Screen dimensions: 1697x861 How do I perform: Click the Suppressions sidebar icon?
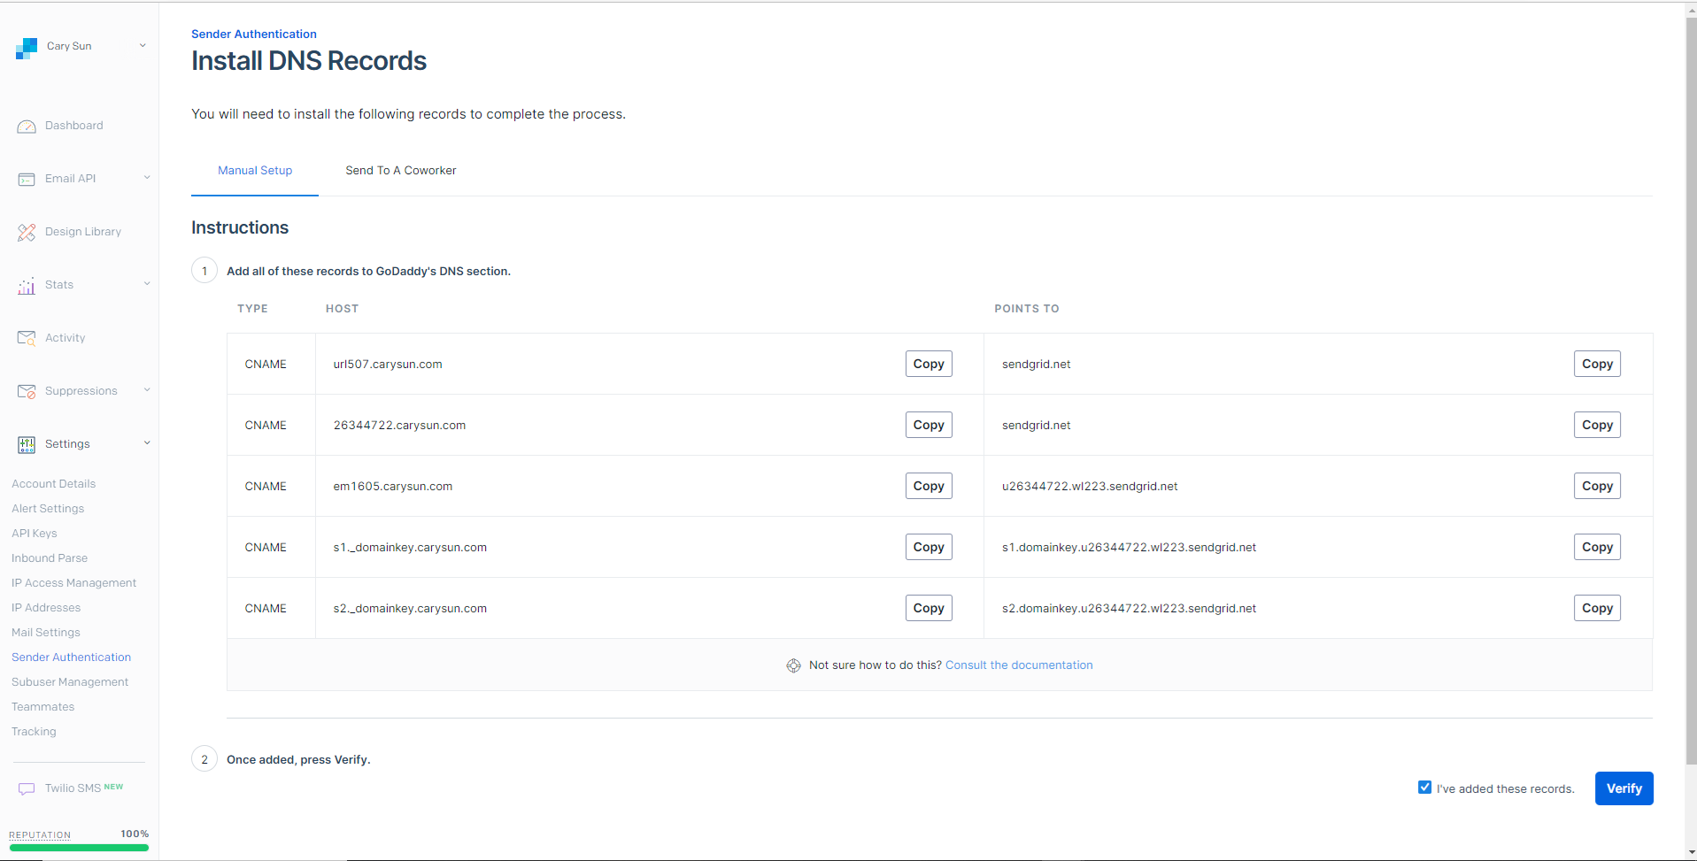pos(27,392)
